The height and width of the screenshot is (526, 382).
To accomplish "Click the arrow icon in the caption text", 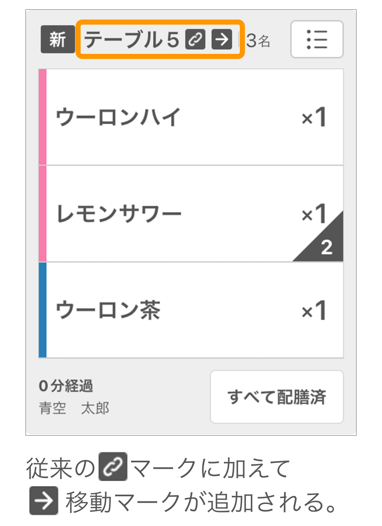I will [x=44, y=501].
